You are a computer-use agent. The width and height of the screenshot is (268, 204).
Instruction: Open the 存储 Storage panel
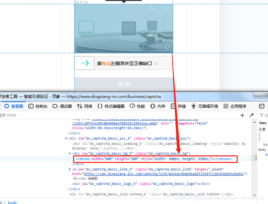coord(178,106)
